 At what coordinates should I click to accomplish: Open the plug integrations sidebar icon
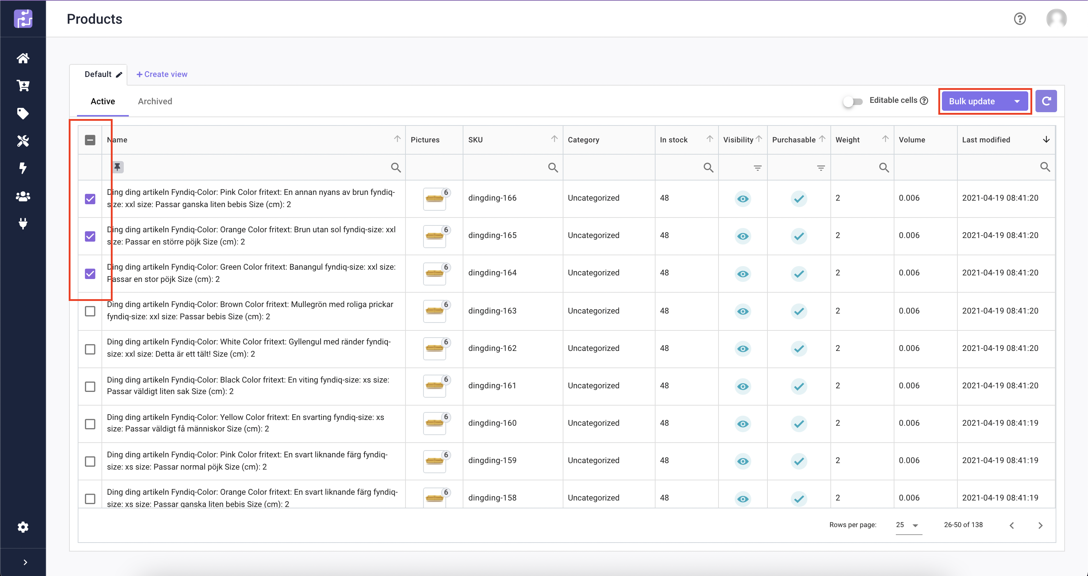pyautogui.click(x=23, y=223)
